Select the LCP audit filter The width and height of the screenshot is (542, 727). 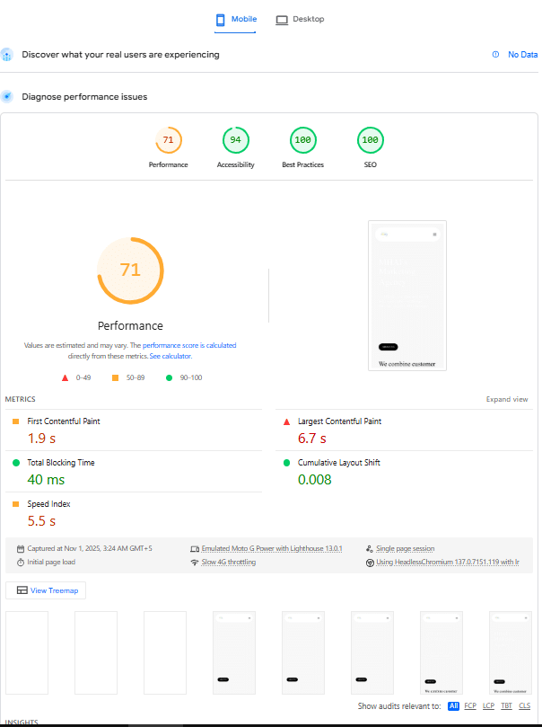pyautogui.click(x=488, y=706)
